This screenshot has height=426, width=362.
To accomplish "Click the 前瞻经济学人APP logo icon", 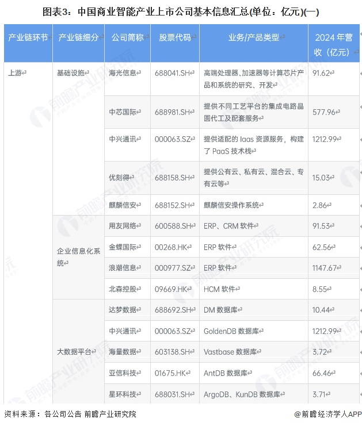I will pos(298,414).
